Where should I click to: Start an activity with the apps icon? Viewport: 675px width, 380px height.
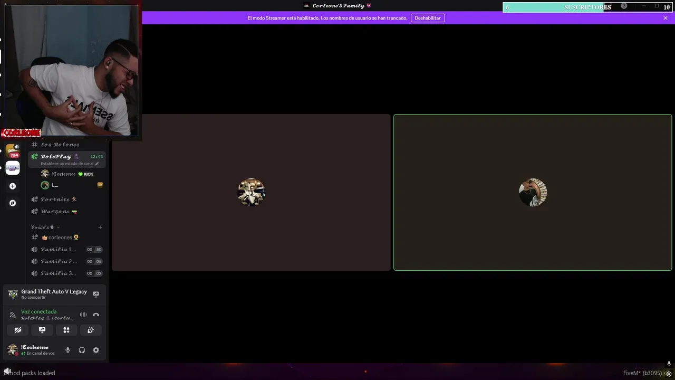[66, 330]
